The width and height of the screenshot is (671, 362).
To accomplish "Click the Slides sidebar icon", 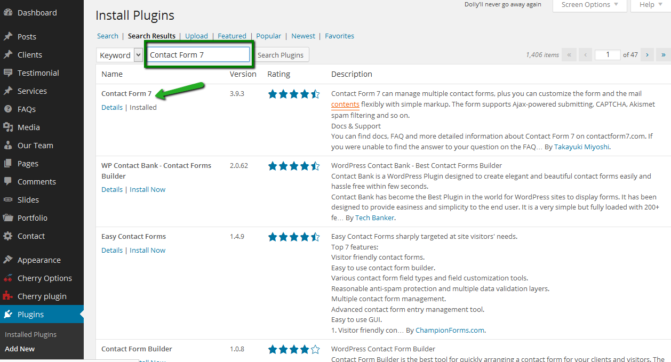I will click(x=8, y=200).
